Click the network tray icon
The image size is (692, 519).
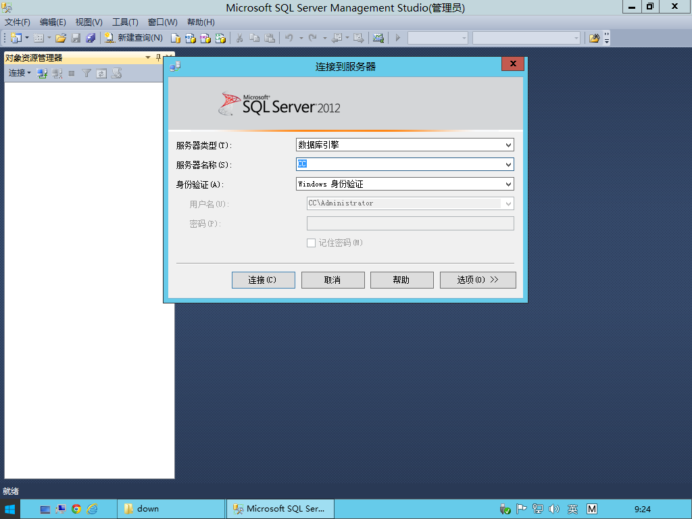[x=537, y=510]
